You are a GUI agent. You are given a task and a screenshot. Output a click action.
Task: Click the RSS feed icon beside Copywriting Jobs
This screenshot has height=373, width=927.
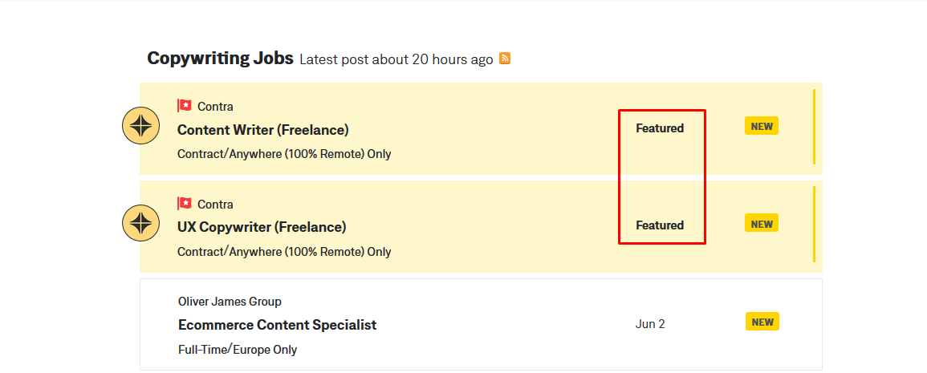click(x=505, y=59)
